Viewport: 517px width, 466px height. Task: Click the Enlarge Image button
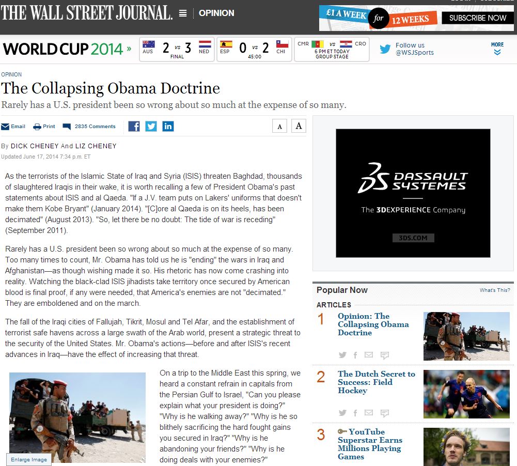coord(29,459)
